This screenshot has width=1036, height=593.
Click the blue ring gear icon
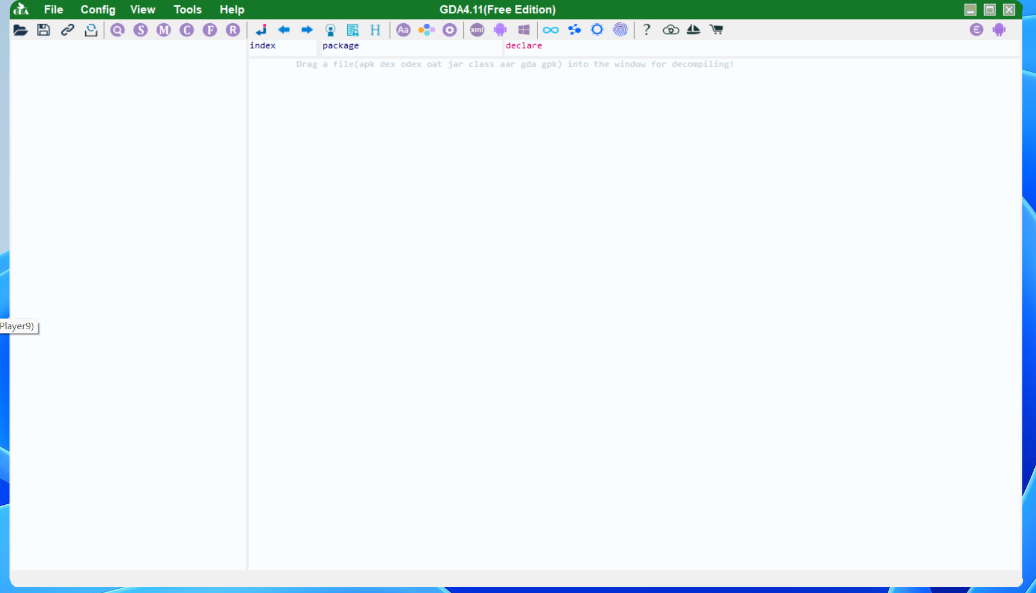597,30
